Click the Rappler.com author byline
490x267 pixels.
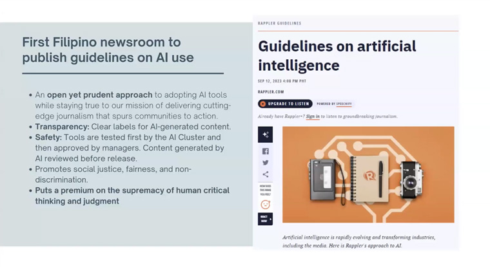[x=271, y=92]
